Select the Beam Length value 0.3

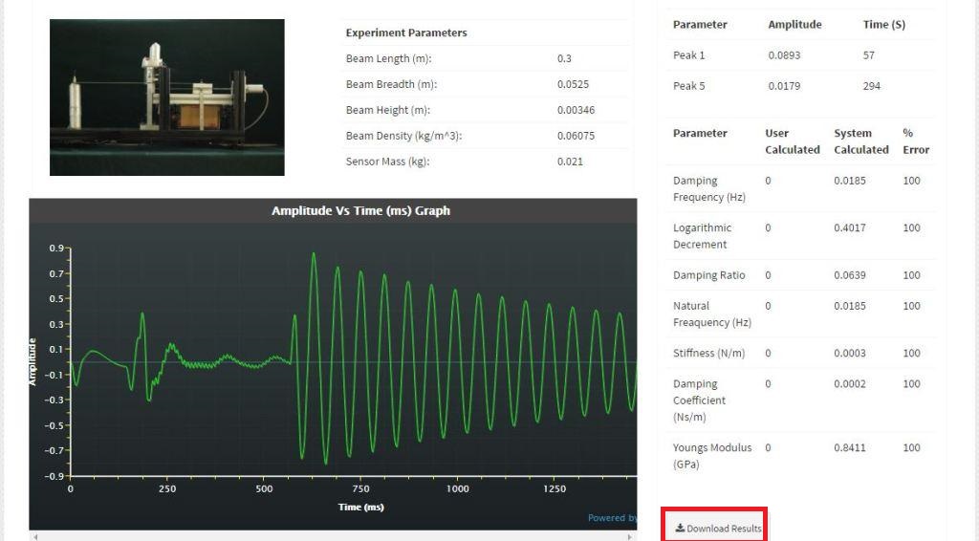tap(564, 58)
